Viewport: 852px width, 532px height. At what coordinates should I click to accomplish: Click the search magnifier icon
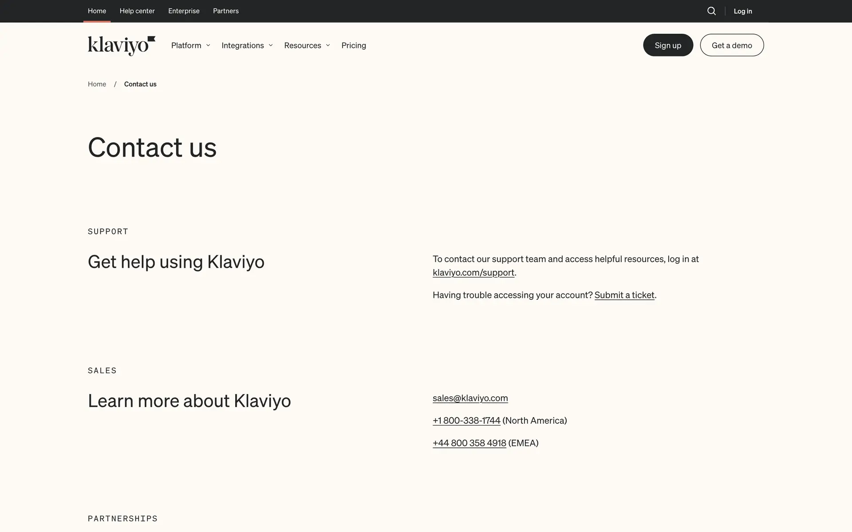pos(711,11)
